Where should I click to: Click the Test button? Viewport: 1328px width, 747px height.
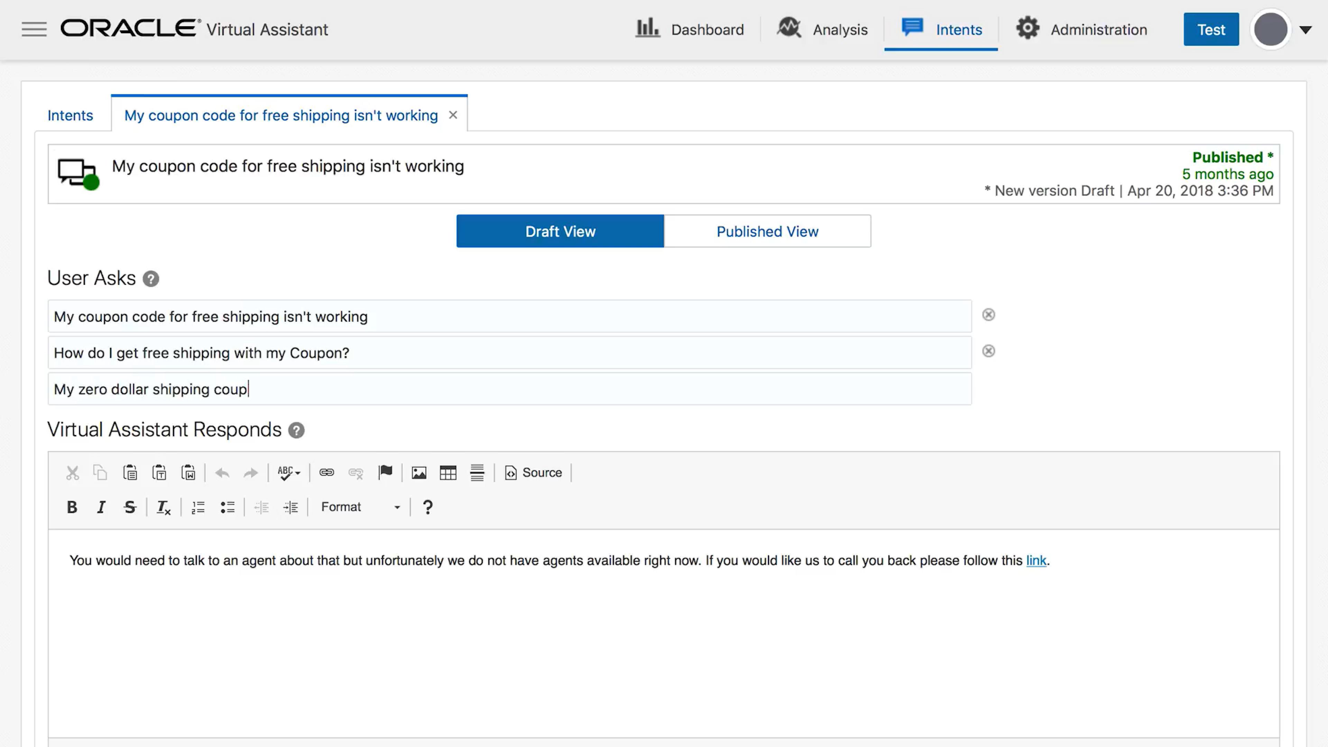pos(1211,29)
